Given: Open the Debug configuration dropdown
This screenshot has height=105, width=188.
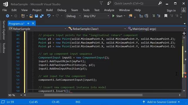Looking at the screenshot, I should 73,16.
